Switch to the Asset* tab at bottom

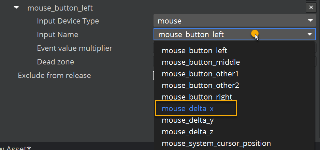pyautogui.click(x=15, y=148)
